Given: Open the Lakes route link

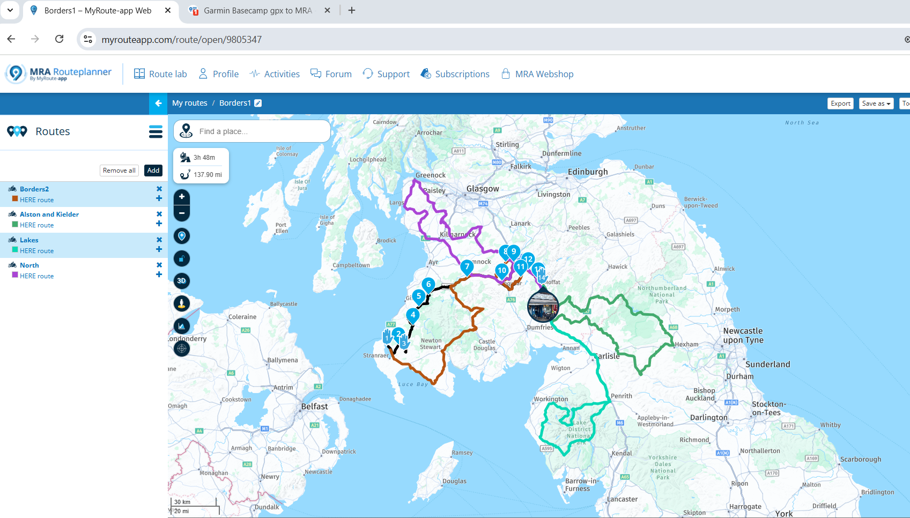Looking at the screenshot, I should [29, 240].
